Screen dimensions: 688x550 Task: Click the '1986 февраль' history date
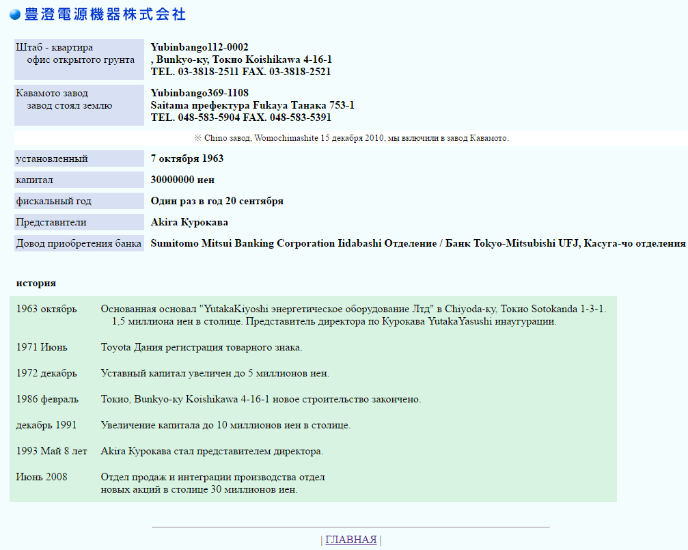47,399
